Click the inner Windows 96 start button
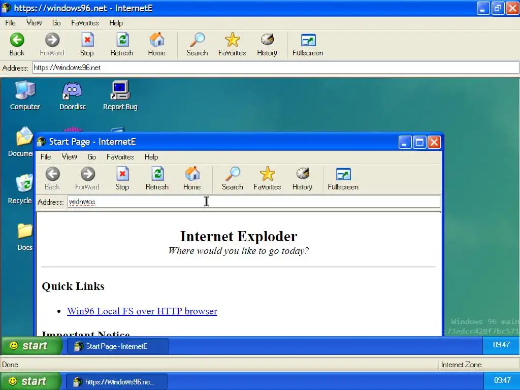 31,346
